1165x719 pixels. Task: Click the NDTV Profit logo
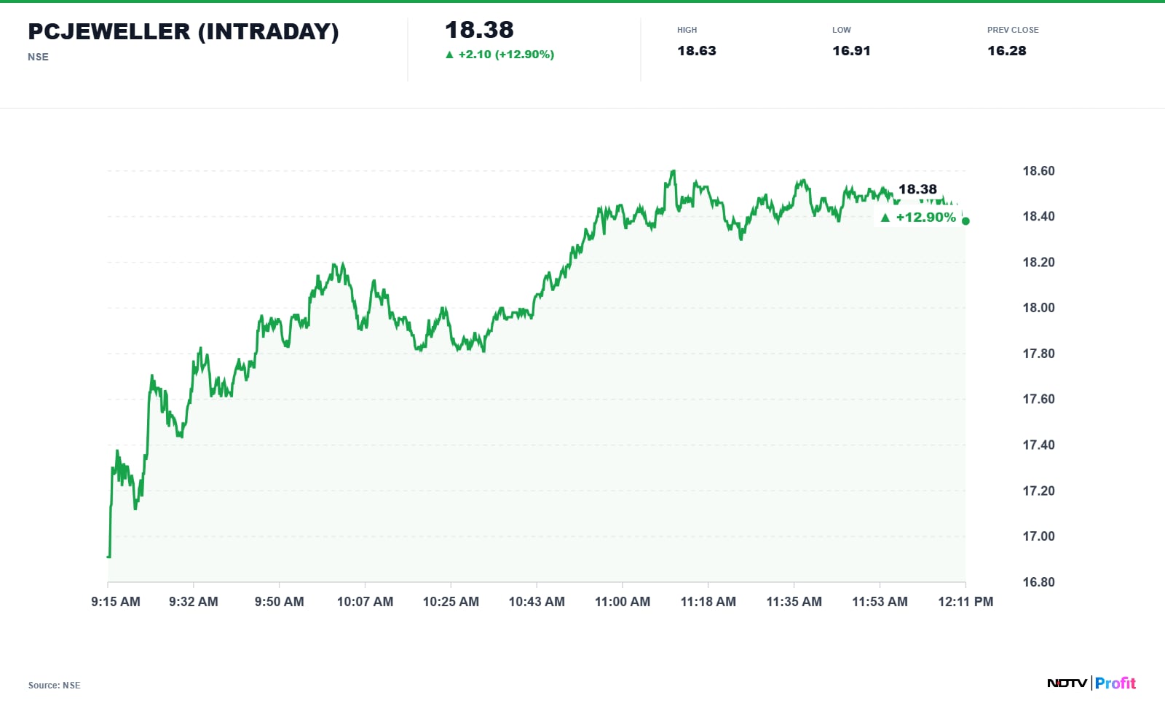(x=1091, y=683)
